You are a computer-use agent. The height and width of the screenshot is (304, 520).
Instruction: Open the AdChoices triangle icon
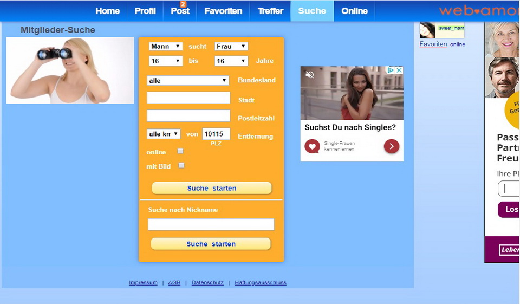[391, 70]
